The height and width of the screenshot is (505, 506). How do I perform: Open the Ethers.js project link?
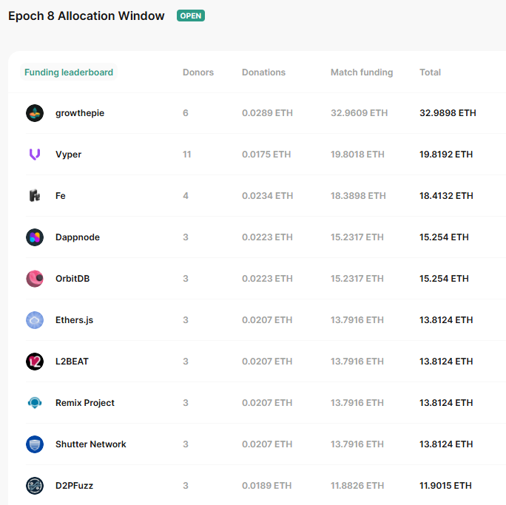click(x=74, y=320)
